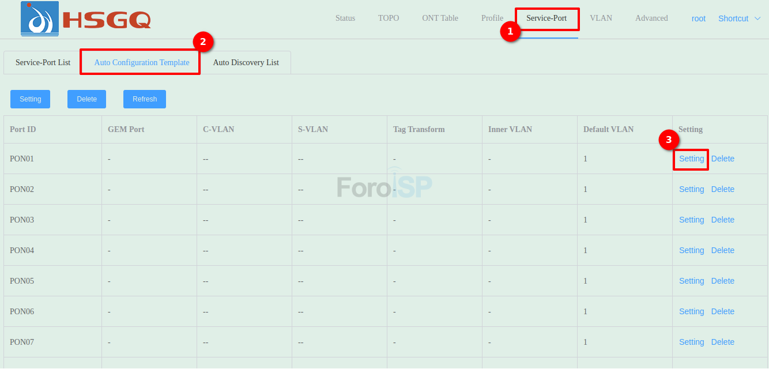This screenshot has height=369, width=769.
Task: Open Setting for PON01 row
Action: click(x=691, y=159)
